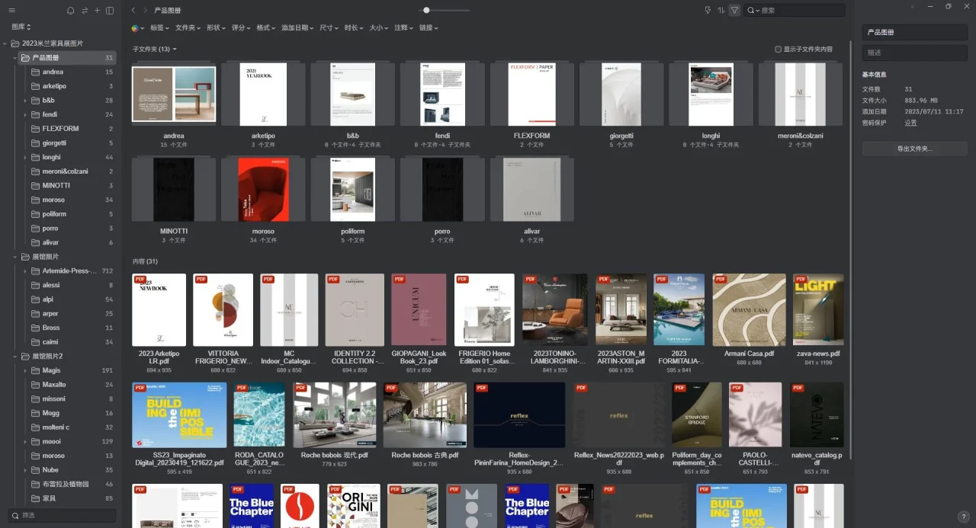Select the FLEXFORM folder icon in sidebar
Image resolution: width=976 pixels, height=528 pixels.
(36, 129)
